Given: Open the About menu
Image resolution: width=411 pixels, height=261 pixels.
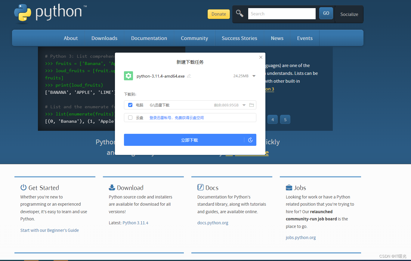Looking at the screenshot, I should [x=71, y=38].
